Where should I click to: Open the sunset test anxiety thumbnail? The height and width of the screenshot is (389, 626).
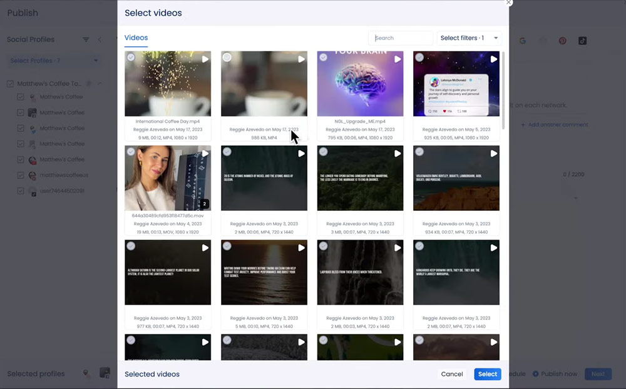tap(264, 273)
